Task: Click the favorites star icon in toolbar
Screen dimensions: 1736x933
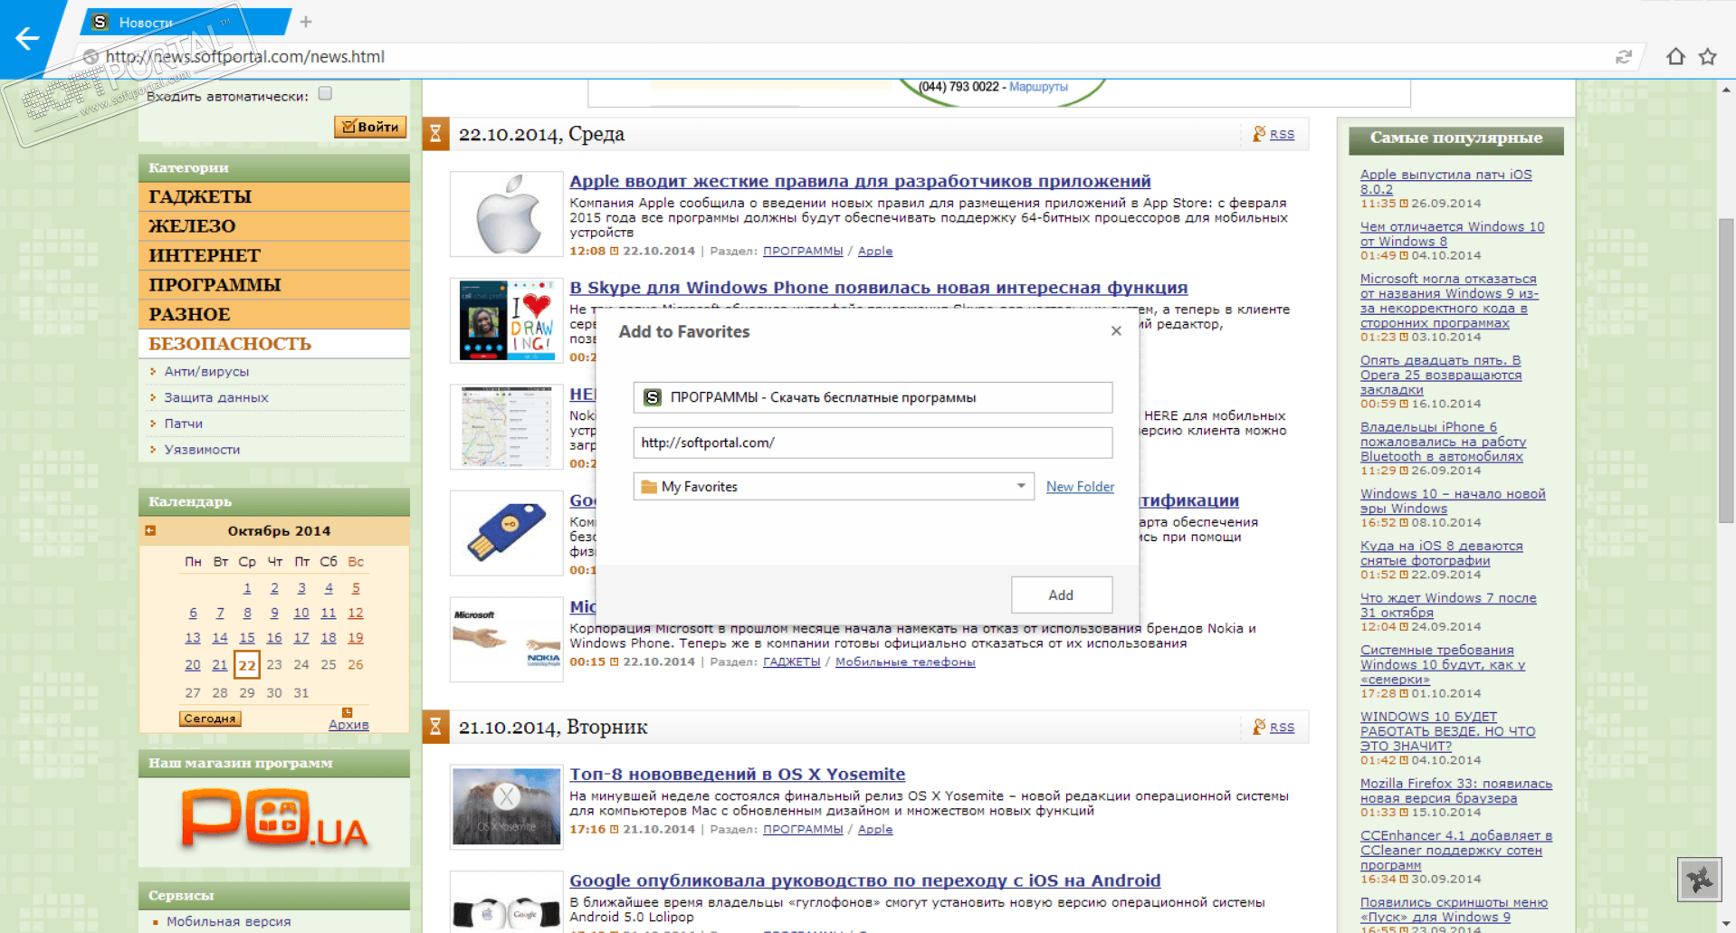Action: click(1708, 57)
